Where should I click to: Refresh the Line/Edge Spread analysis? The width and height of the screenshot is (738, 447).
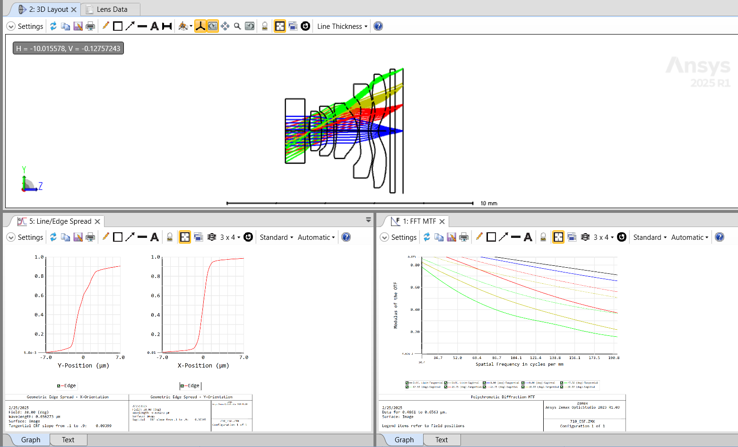tap(53, 237)
